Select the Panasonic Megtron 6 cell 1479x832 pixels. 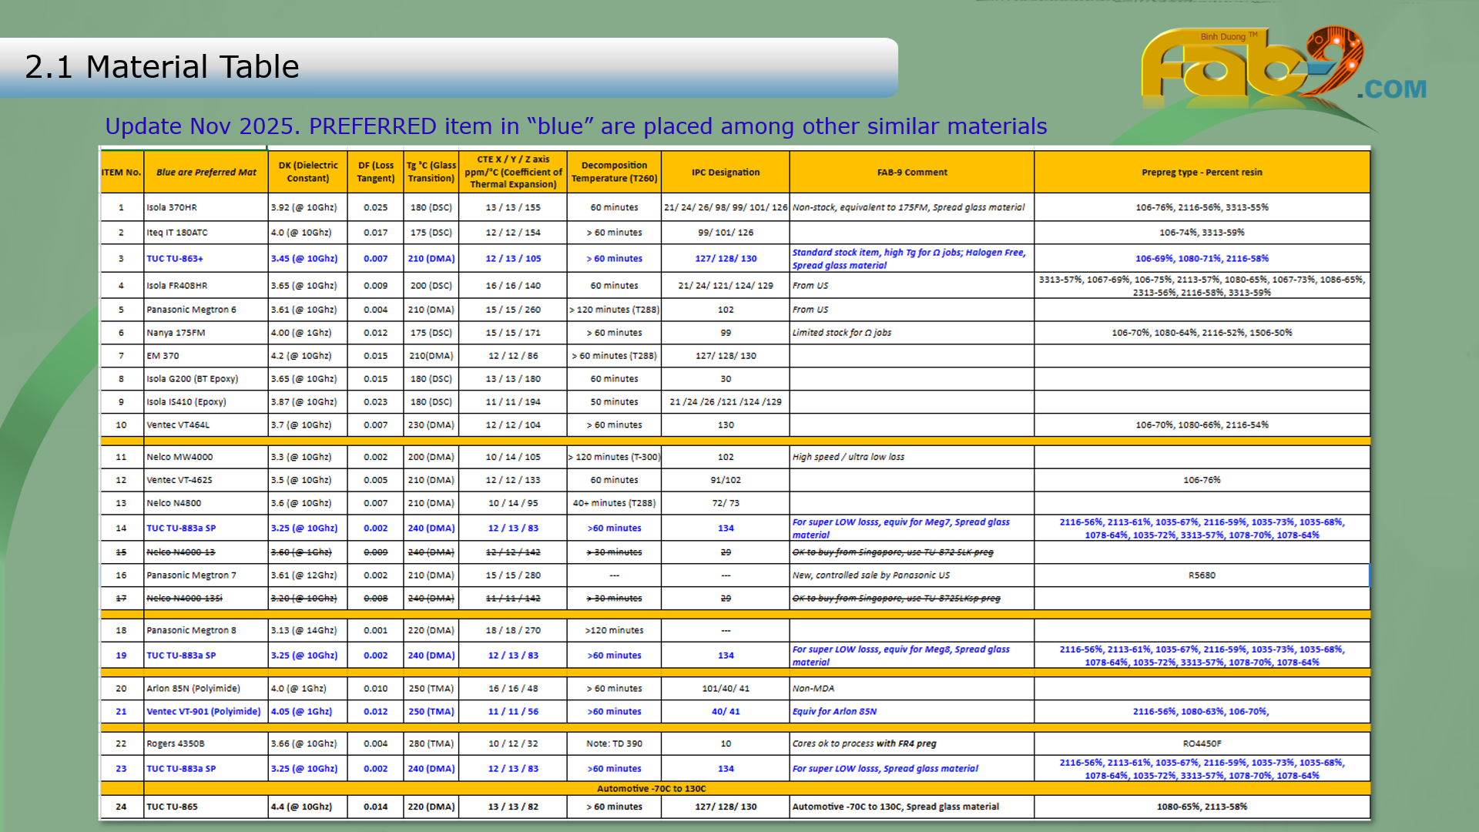[191, 310]
